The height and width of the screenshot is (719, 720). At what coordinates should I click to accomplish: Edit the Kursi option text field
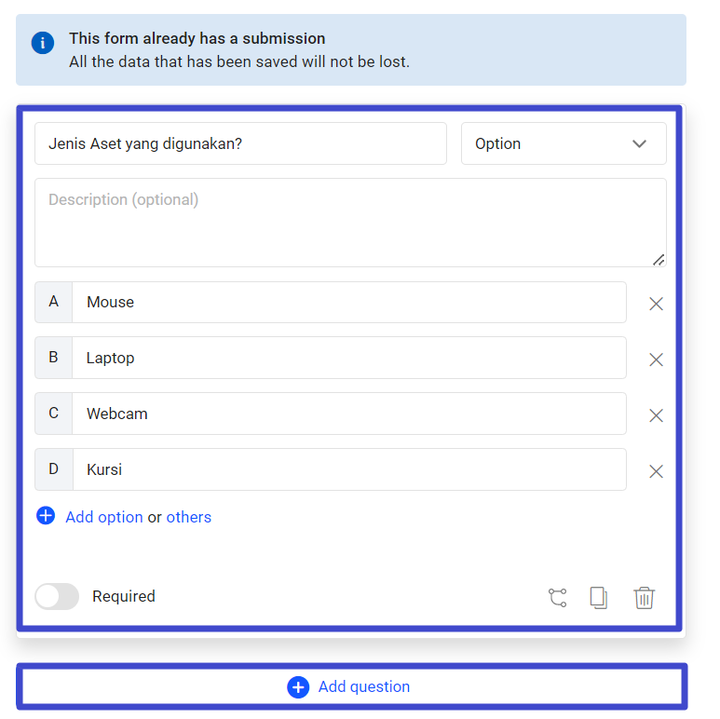[x=348, y=469]
